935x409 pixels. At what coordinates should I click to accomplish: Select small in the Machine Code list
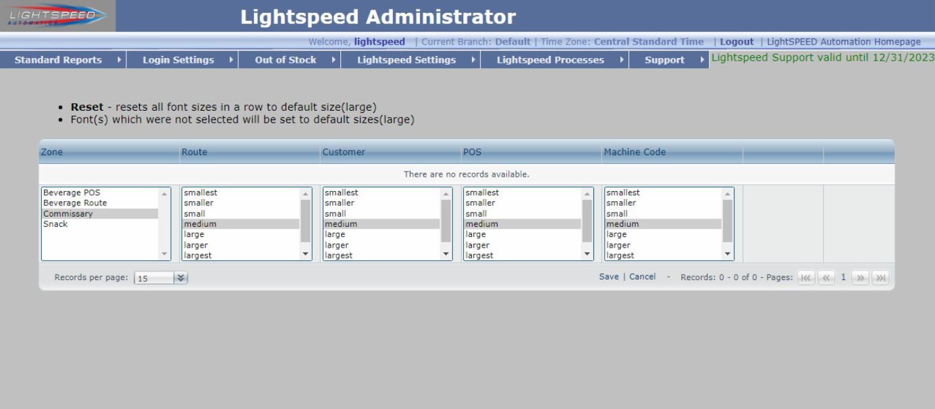(x=664, y=214)
